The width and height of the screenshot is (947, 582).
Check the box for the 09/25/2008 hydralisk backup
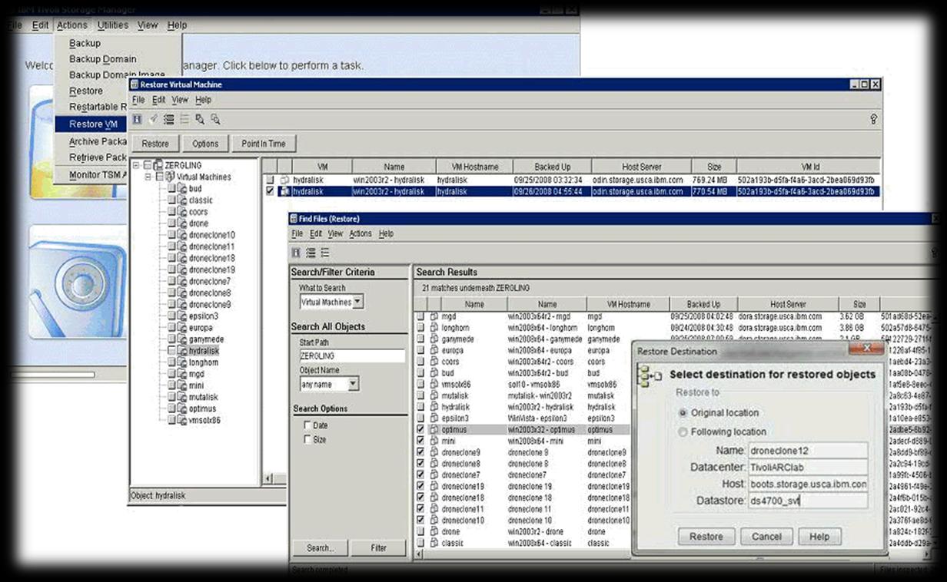270,180
